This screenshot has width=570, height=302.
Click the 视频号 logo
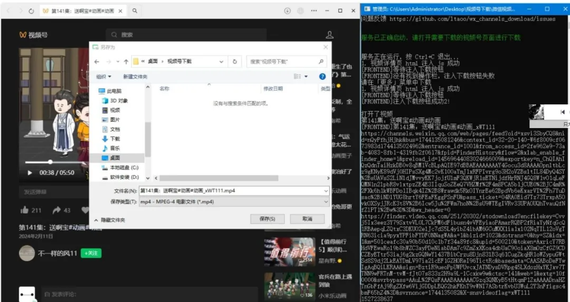click(33, 35)
